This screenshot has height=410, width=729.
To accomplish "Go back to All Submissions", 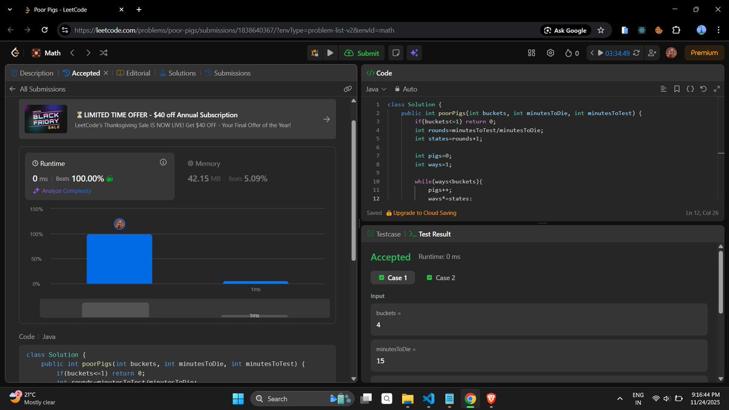I will (x=37, y=89).
